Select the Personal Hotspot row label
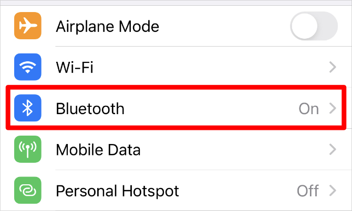Viewport: 352px width, 211px height. click(117, 191)
